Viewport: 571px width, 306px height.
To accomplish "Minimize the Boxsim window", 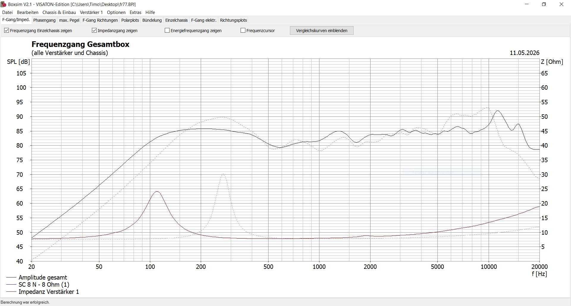I will tap(527, 4).
